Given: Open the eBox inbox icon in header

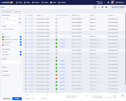Looking at the screenshot, I should point(112,2).
